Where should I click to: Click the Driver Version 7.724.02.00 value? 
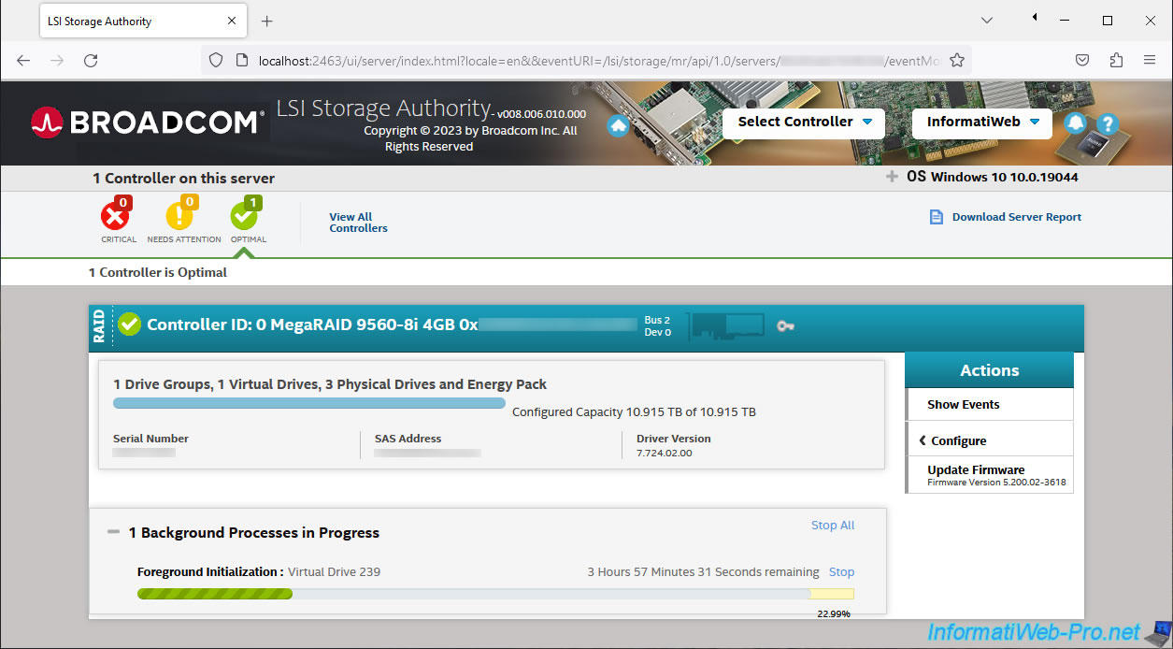(x=665, y=454)
